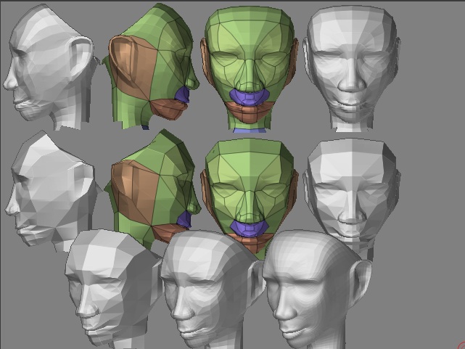The height and width of the screenshot is (349, 465).
Task: Click brown chin polygroup on upper front-view green head
Action: click(x=250, y=112)
